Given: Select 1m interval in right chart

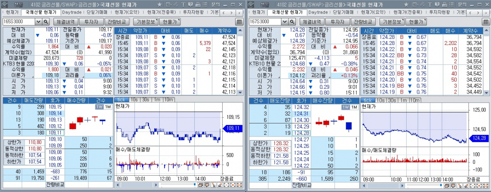Looking at the screenshot, I should [403, 100].
